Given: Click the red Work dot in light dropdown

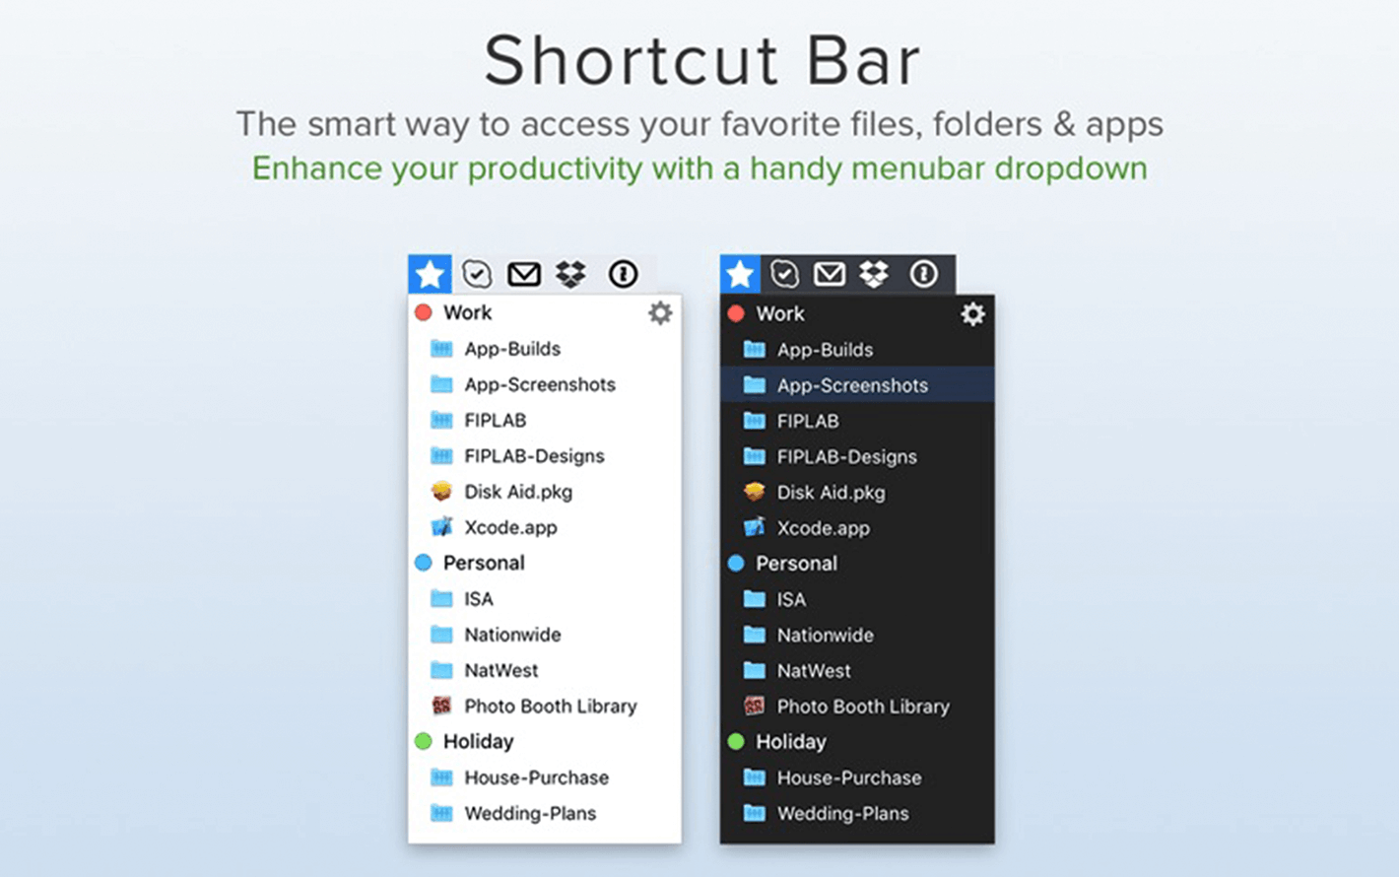Looking at the screenshot, I should [424, 312].
